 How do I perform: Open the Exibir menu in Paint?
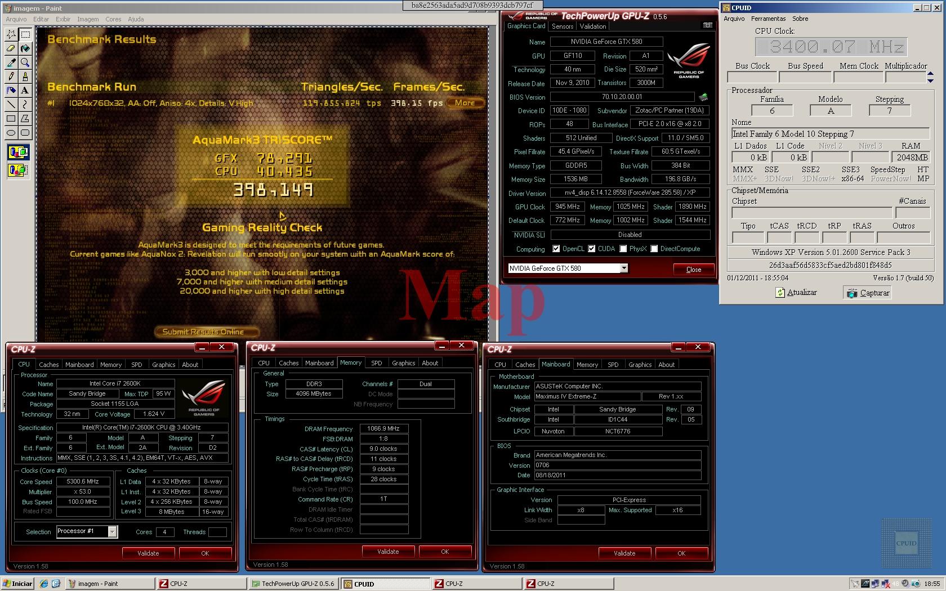pyautogui.click(x=63, y=19)
